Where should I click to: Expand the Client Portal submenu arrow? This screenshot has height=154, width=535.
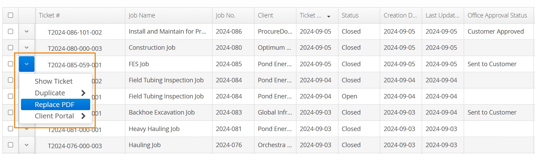[83, 116]
